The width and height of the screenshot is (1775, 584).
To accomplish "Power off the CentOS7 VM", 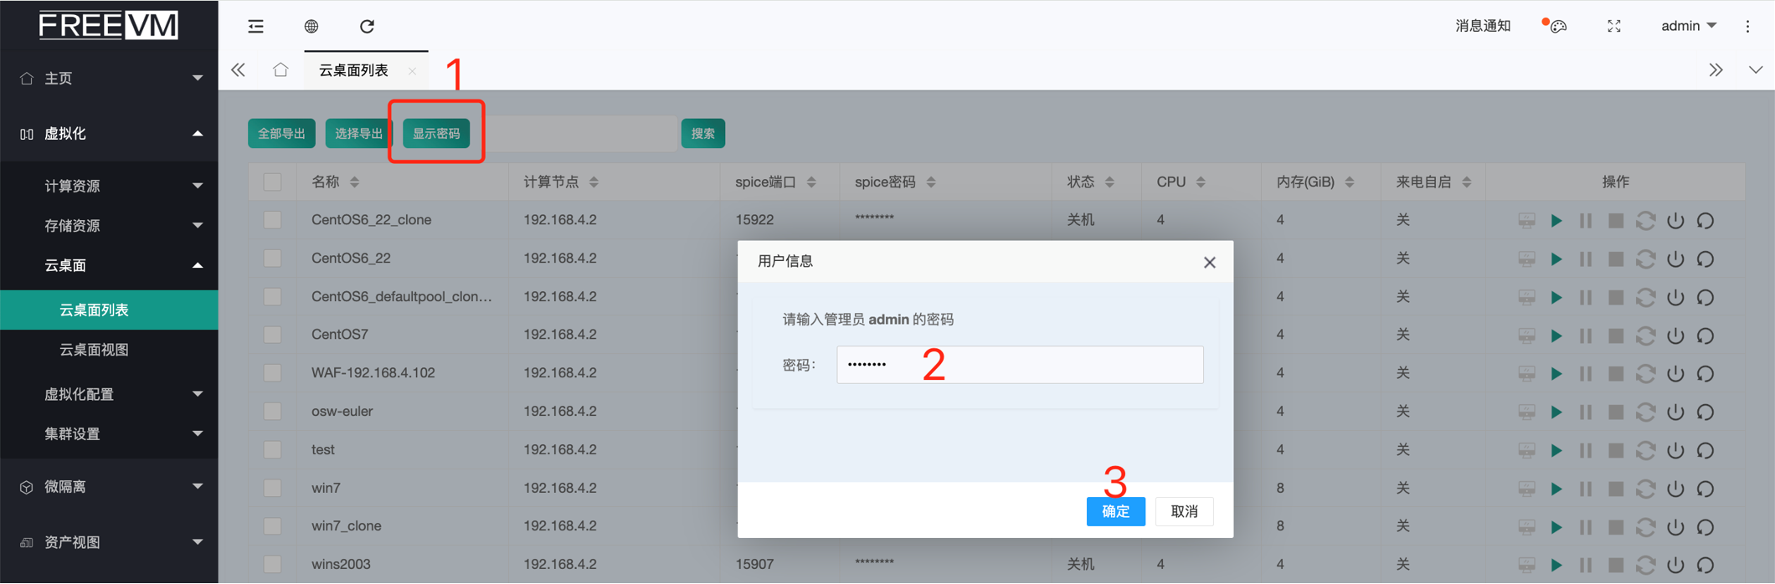I will [x=1675, y=336].
